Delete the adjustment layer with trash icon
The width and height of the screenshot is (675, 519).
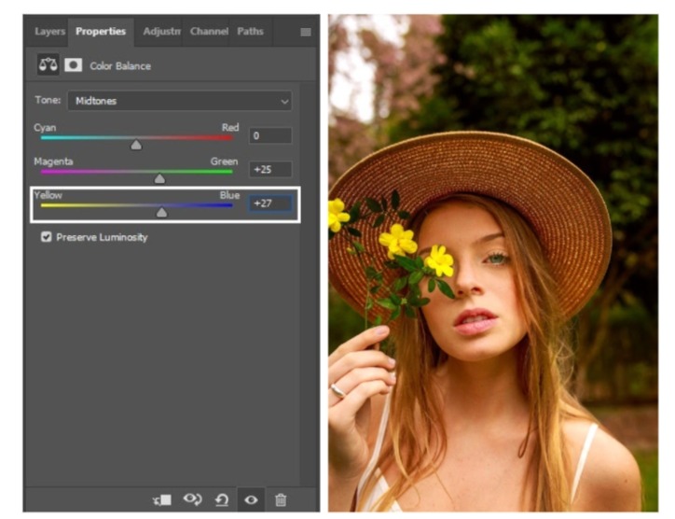tap(281, 499)
